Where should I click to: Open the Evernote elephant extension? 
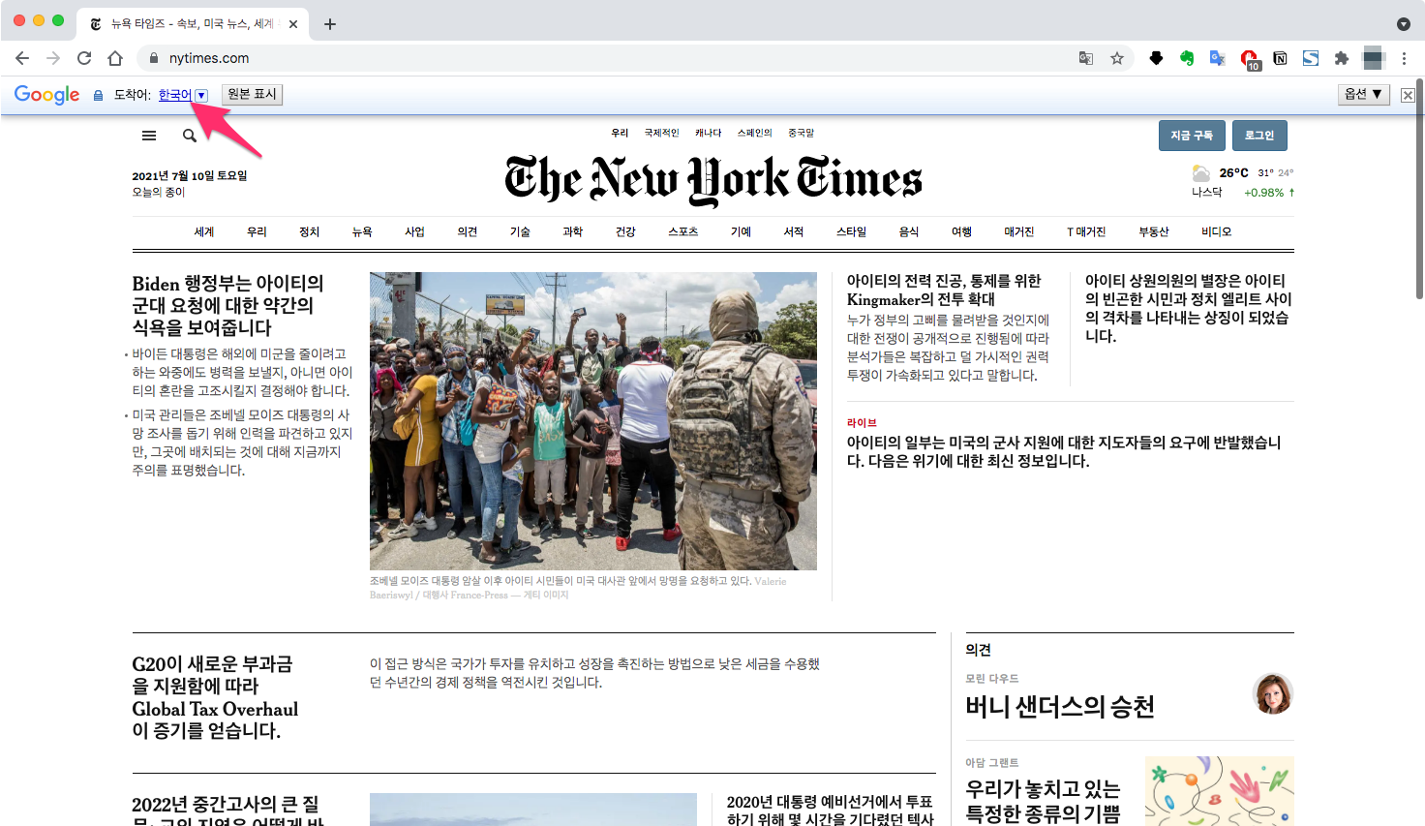coord(1187,58)
